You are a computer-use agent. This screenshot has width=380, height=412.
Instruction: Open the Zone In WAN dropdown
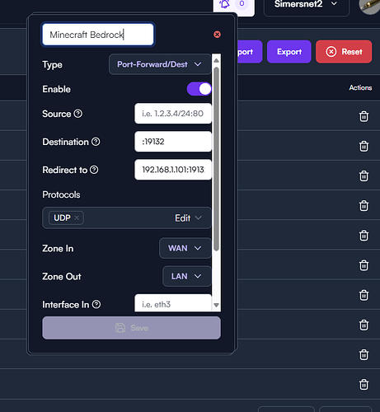tap(185, 248)
